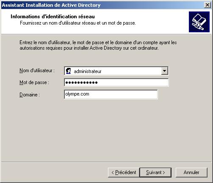Expand the Nom d'utilisateur dropdown arrow

165,71
